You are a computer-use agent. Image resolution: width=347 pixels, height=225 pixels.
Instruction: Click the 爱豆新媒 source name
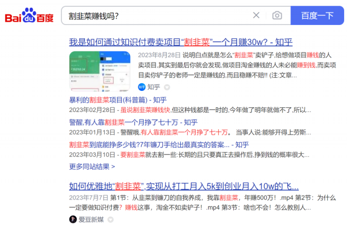(91, 220)
